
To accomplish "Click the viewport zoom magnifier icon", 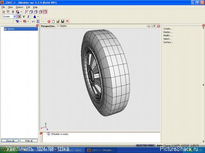I will [x=148, y=26].
